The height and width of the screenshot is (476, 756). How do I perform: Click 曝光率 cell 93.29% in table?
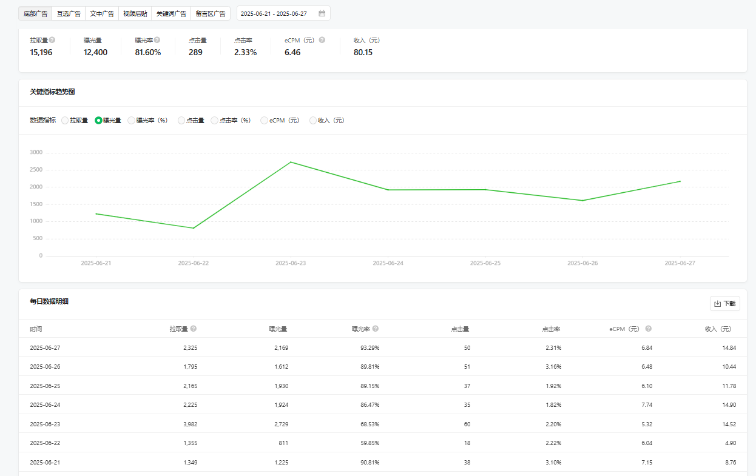pyautogui.click(x=370, y=348)
